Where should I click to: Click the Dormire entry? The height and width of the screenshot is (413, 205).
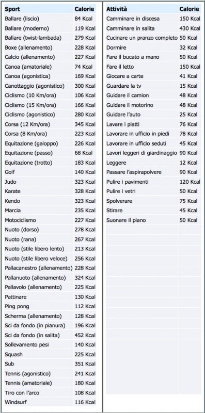[x=116, y=47]
